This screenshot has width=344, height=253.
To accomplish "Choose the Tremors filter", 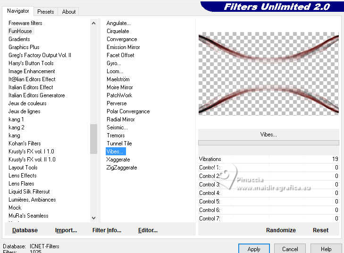I will [x=116, y=135].
